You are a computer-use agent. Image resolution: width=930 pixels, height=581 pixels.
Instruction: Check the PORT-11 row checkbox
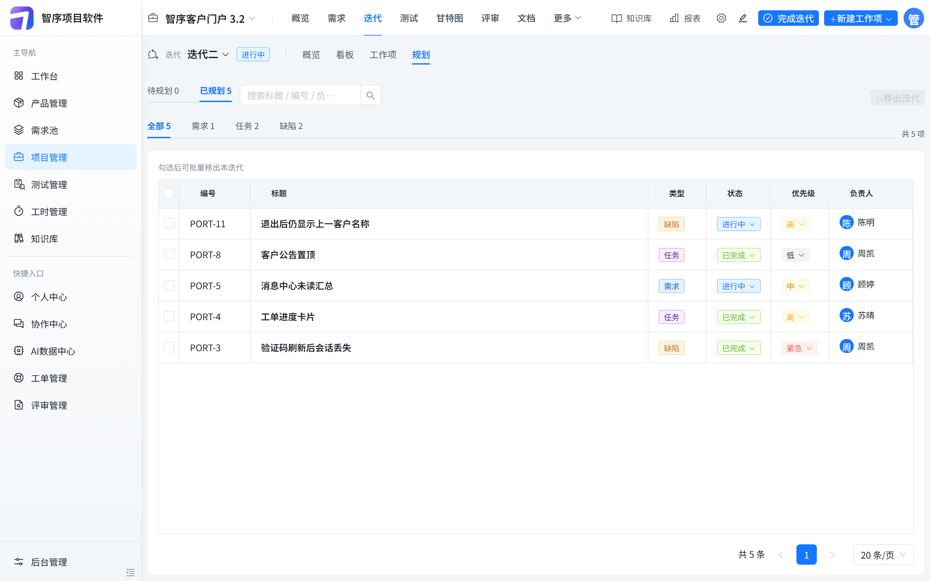[169, 224]
